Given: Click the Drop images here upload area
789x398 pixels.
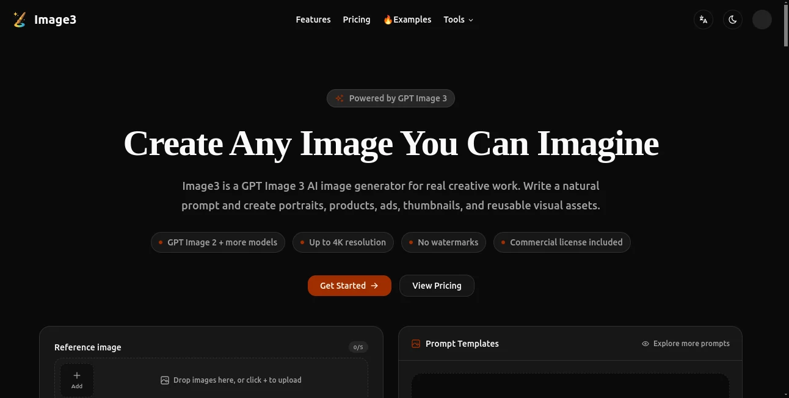Looking at the screenshot, I should pyautogui.click(x=211, y=378).
